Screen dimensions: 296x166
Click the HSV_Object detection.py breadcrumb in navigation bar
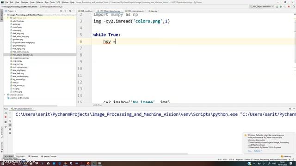[51, 6]
